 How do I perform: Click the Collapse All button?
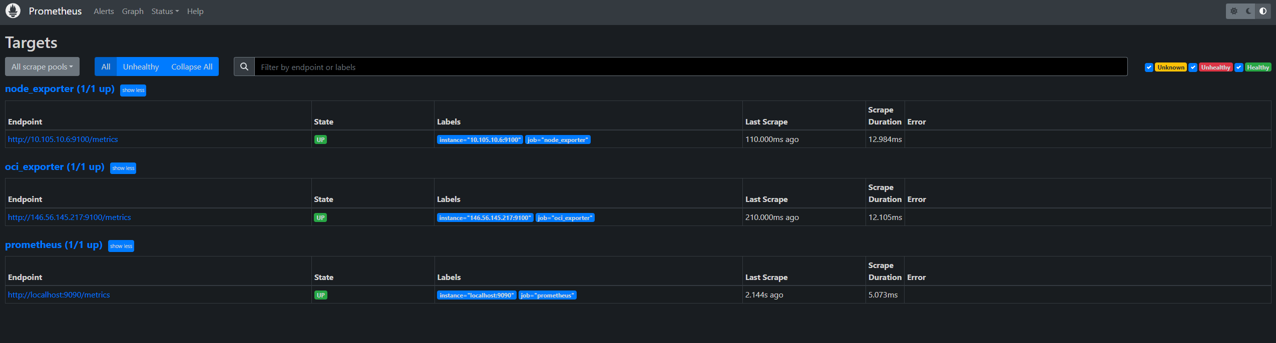point(192,66)
